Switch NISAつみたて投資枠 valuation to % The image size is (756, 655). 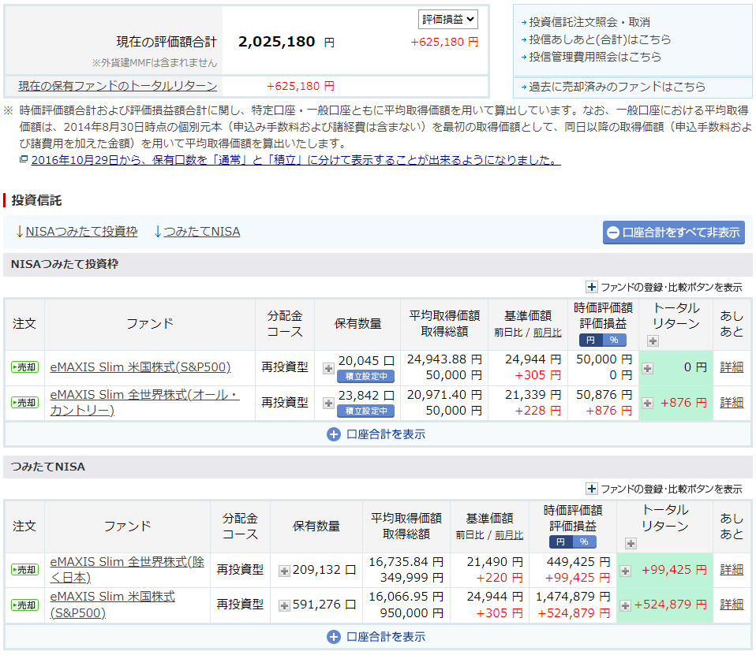point(614,340)
